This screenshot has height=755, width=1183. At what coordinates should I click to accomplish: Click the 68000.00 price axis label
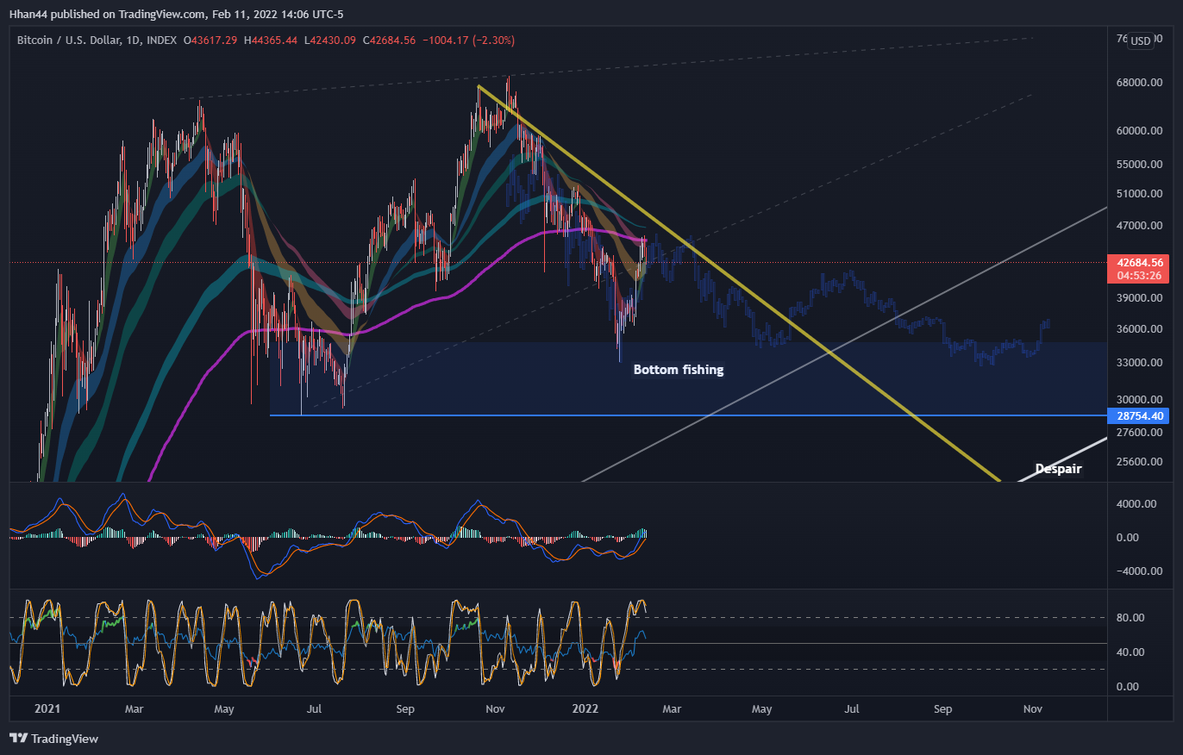(x=1138, y=83)
